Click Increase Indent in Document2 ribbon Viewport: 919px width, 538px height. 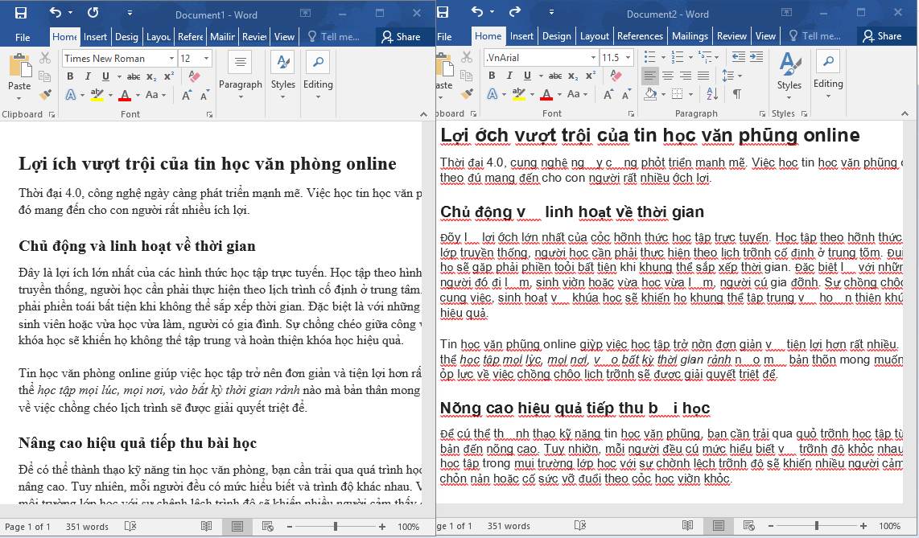click(756, 57)
